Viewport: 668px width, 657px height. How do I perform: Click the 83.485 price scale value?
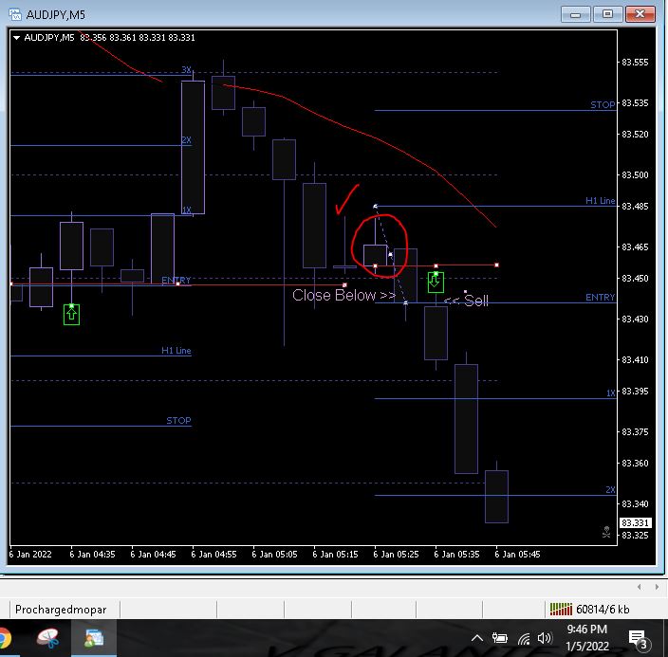point(635,206)
